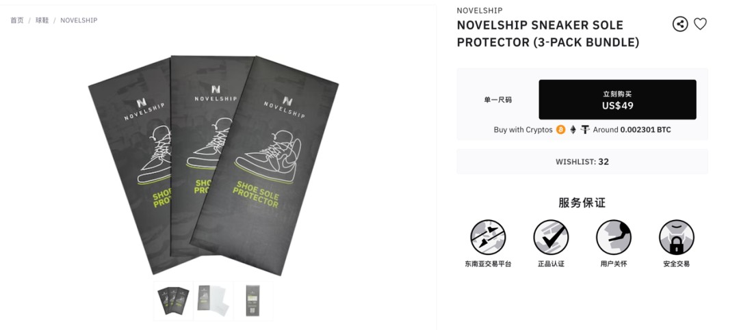Go to 球鞋 breadcrumb category
The width and height of the screenshot is (739, 330).
click(x=42, y=20)
